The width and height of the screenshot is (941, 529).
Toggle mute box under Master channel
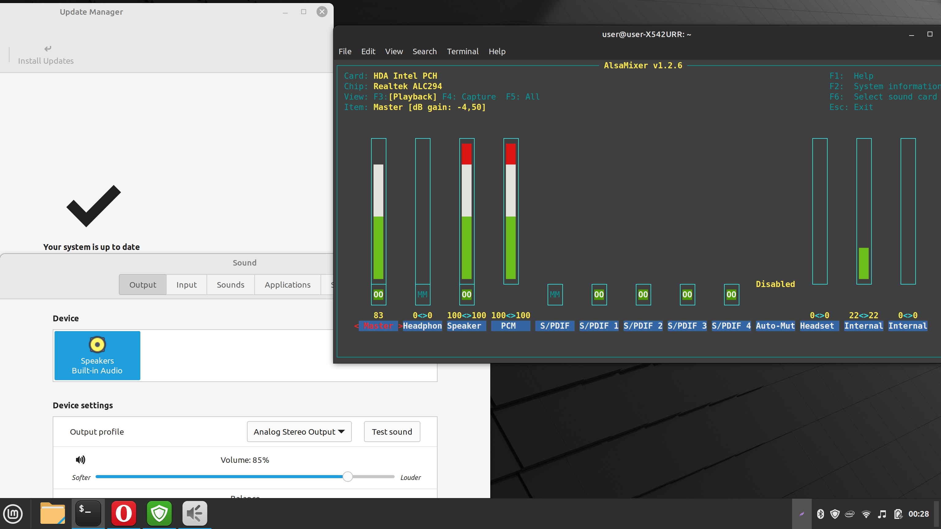coord(378,295)
